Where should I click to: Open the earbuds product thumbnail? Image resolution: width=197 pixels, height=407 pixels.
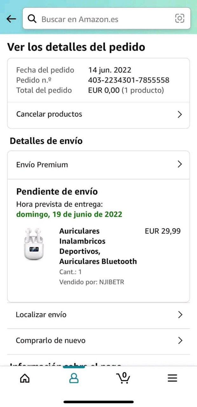(34, 244)
